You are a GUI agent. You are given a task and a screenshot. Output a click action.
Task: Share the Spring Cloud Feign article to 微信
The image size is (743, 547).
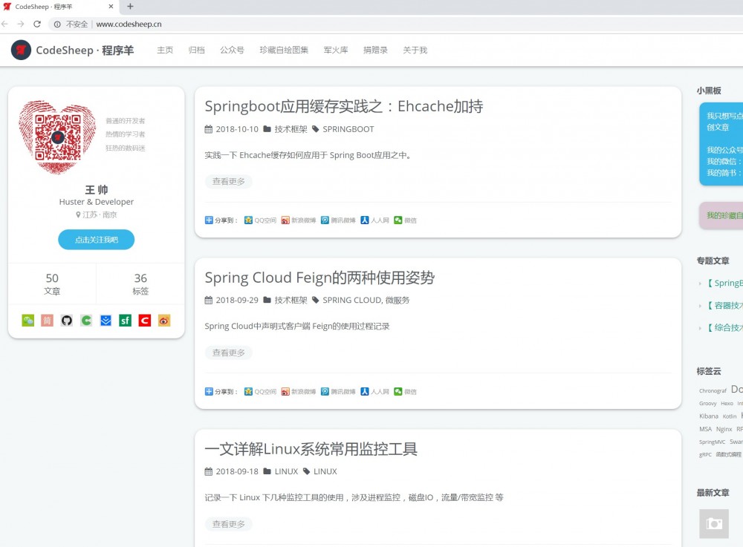[407, 391]
